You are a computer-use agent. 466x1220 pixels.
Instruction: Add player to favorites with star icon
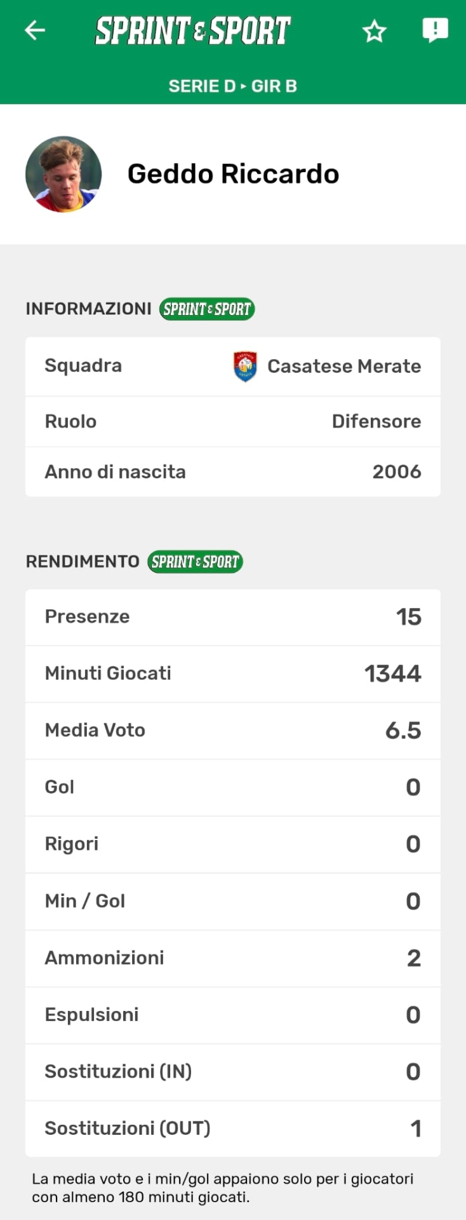coord(374,31)
